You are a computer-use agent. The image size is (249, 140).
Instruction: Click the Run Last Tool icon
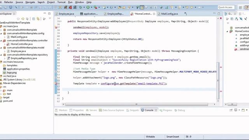click(x=95, y=7)
